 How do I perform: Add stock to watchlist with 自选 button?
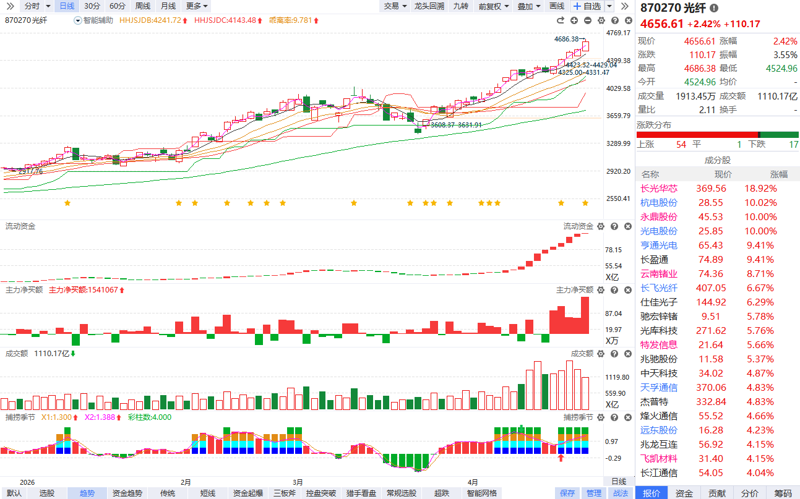(x=587, y=6)
